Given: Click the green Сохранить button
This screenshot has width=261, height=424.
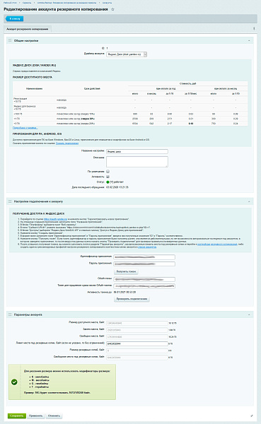Looking at the screenshot, I should (17, 416).
